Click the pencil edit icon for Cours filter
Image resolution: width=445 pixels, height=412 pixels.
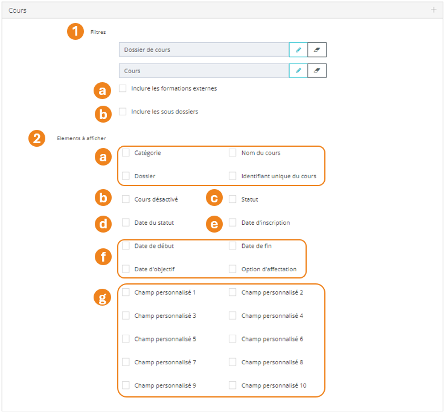coord(298,71)
